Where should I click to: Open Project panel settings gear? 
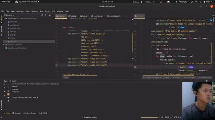click(50, 15)
